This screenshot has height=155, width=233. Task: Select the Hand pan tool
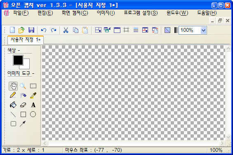tap(13, 86)
